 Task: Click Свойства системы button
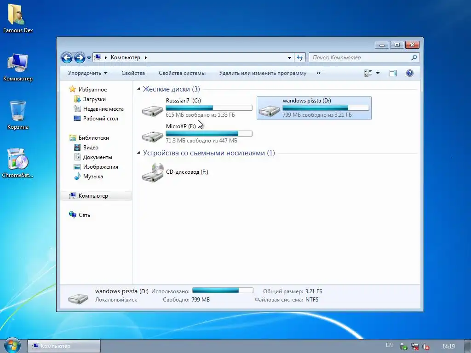pos(182,73)
